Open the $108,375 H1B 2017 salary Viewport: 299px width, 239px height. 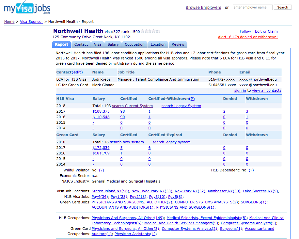point(101,111)
